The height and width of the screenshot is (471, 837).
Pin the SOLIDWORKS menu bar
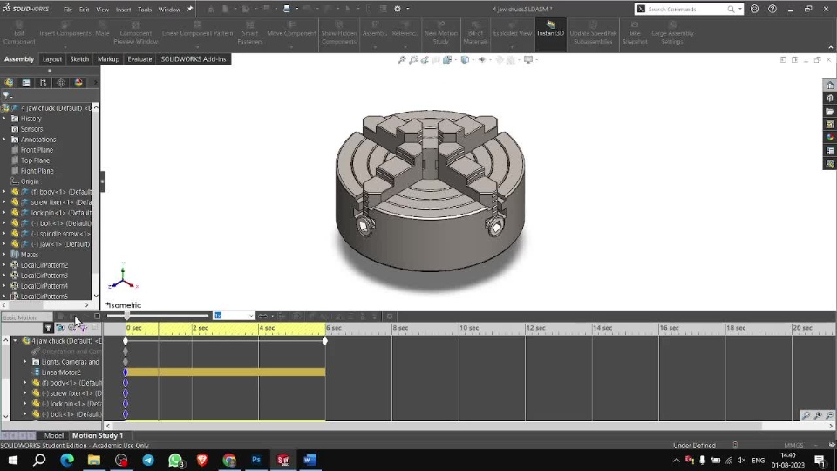pos(190,9)
